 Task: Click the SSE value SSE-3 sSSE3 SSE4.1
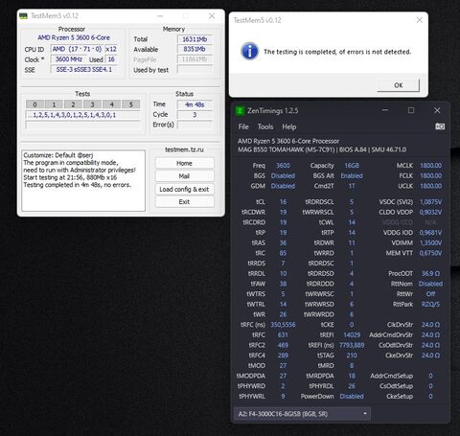[84, 69]
